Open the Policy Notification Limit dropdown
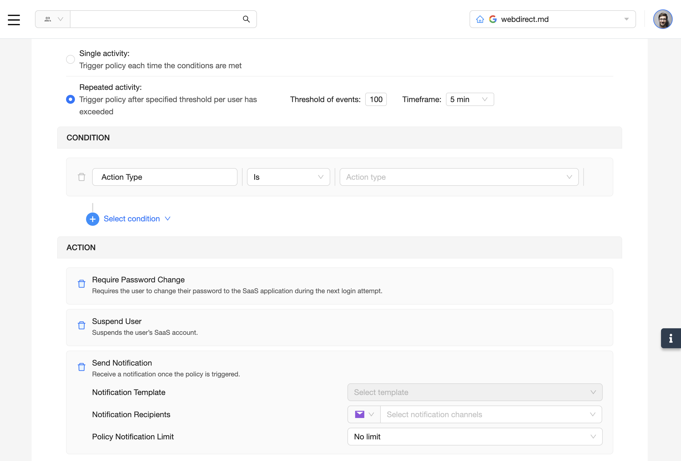 click(x=475, y=436)
